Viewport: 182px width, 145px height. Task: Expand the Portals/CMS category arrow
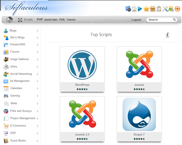(37, 45)
